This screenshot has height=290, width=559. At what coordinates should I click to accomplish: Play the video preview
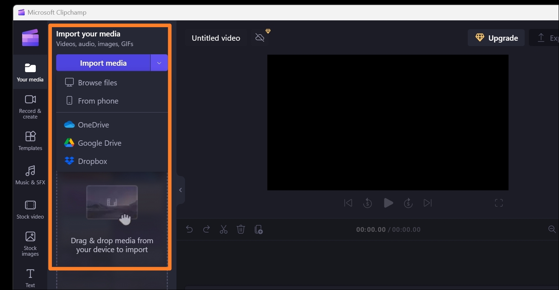(x=388, y=203)
